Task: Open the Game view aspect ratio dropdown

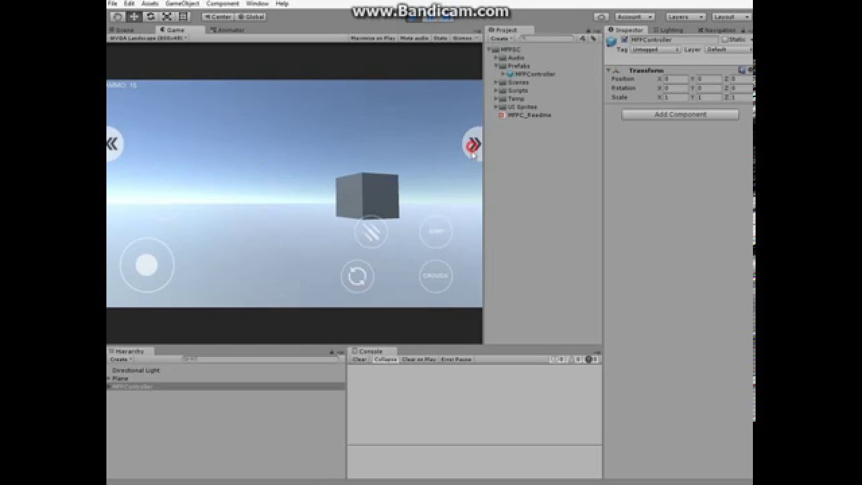Action: [148, 38]
